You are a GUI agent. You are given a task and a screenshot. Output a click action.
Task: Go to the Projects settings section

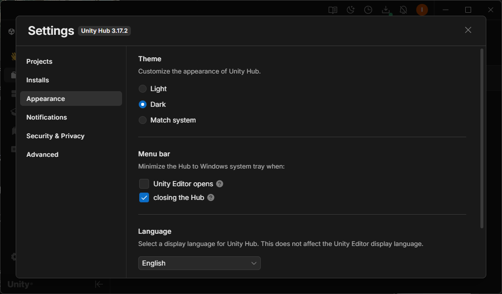point(39,61)
